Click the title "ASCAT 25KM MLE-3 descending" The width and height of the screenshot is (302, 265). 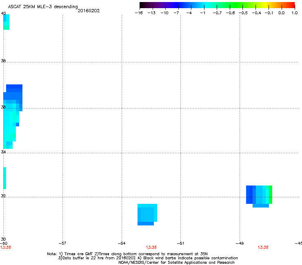point(43,7)
